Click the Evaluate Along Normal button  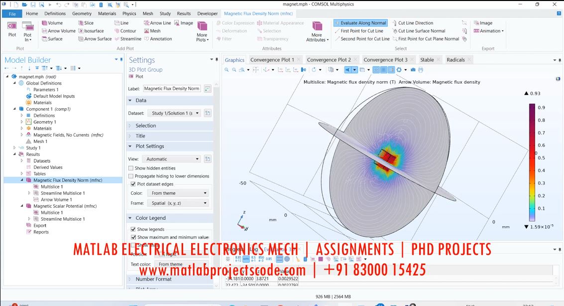click(x=360, y=23)
